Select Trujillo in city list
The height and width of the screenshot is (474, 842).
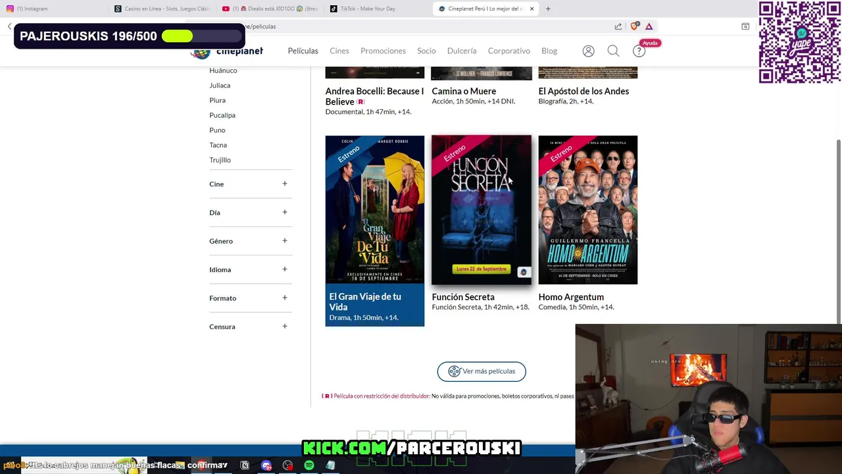tap(220, 160)
